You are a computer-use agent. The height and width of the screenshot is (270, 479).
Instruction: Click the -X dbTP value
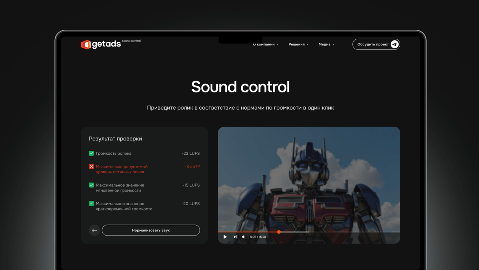[192, 167]
